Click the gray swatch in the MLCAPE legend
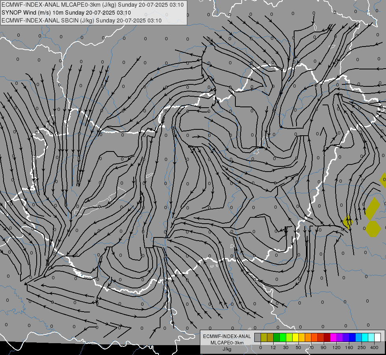The width and height of the screenshot is (386, 355). [x=257, y=337]
